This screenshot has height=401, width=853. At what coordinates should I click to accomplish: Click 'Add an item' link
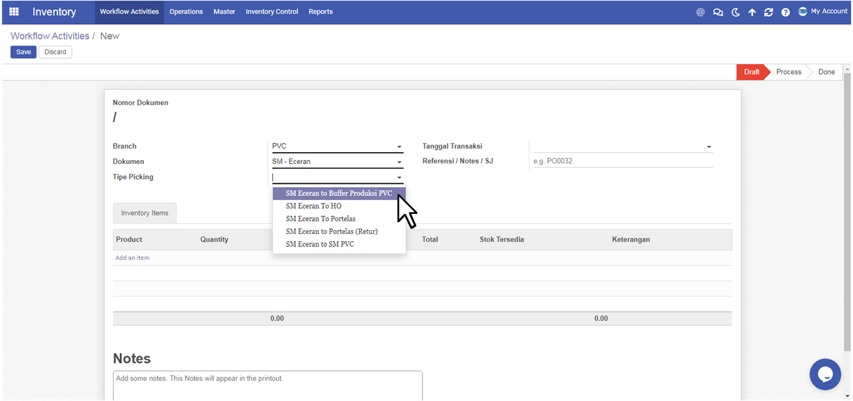tap(132, 258)
